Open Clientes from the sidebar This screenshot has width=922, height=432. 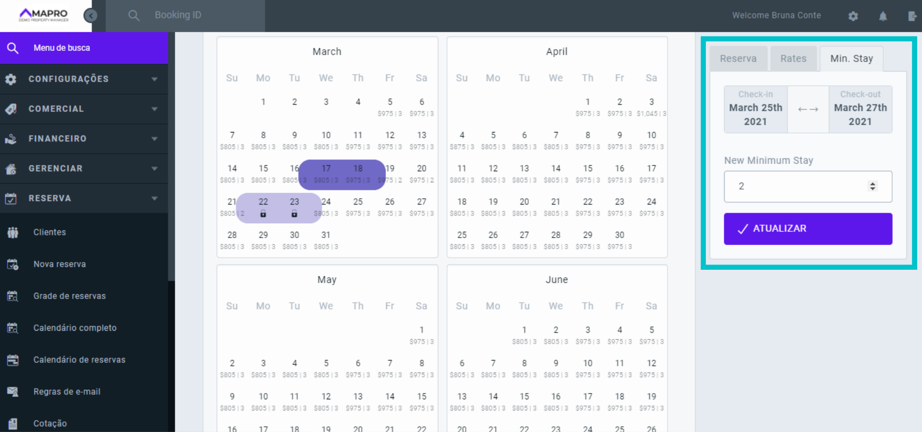[49, 232]
